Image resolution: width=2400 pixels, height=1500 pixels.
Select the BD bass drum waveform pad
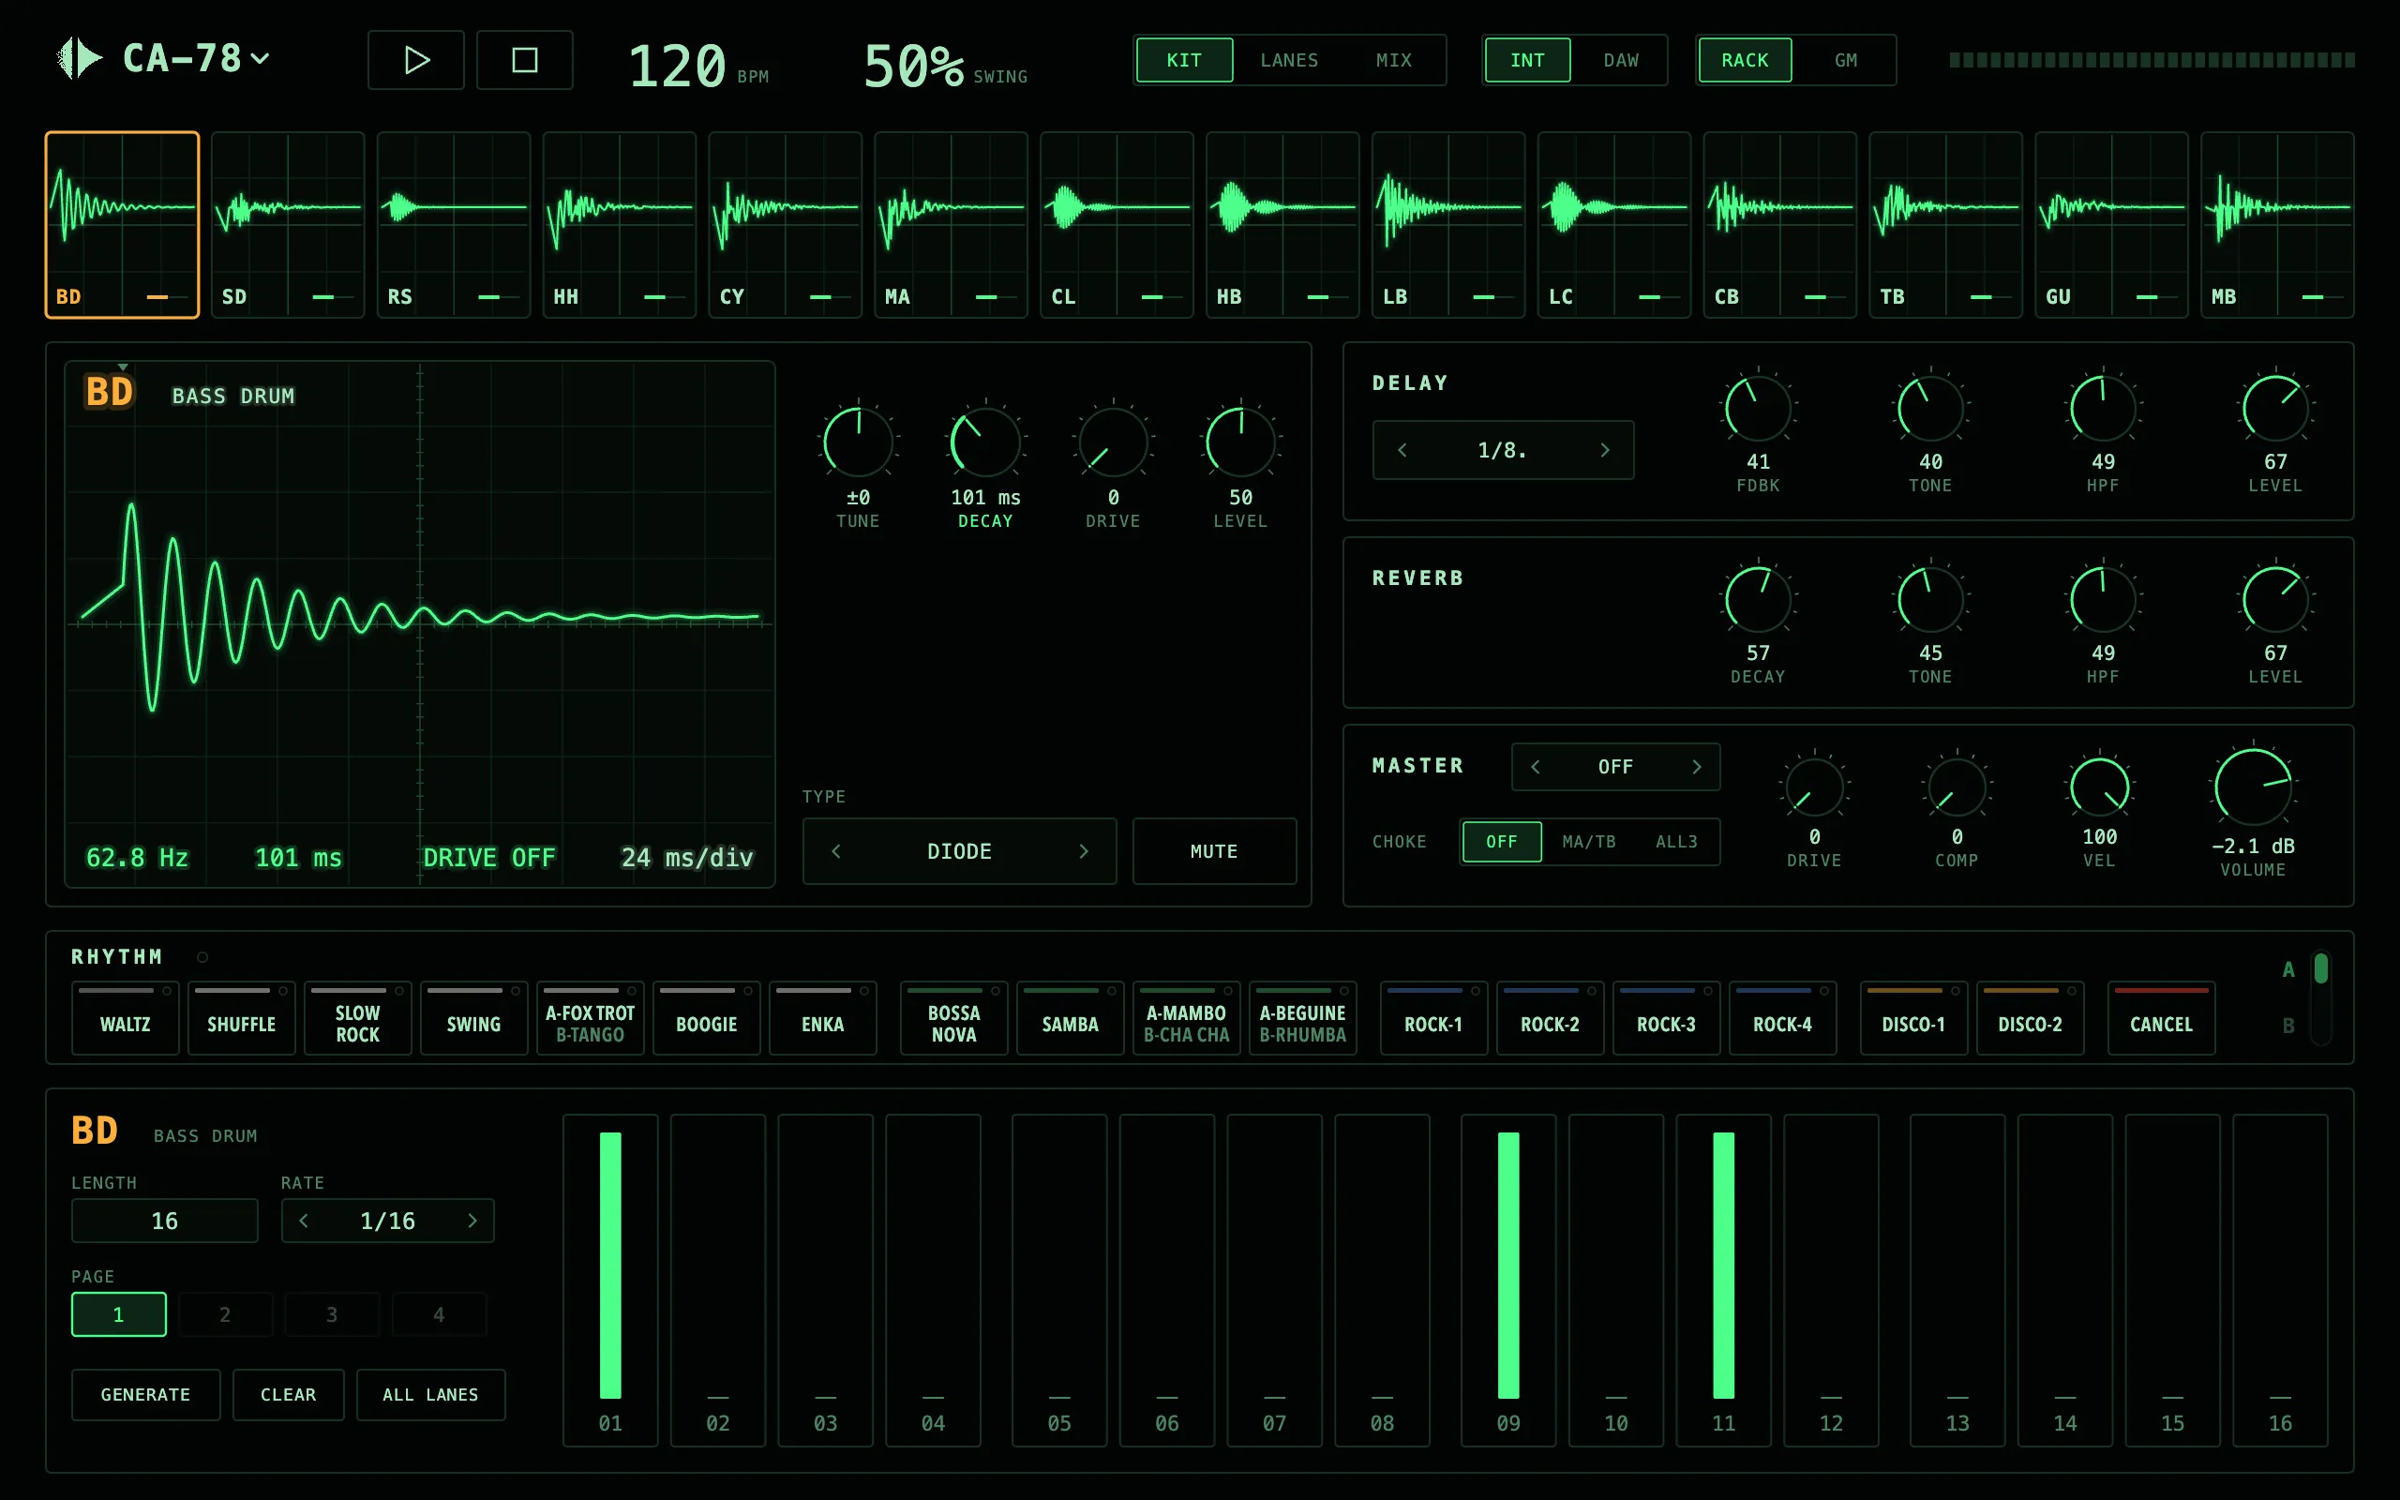122,225
